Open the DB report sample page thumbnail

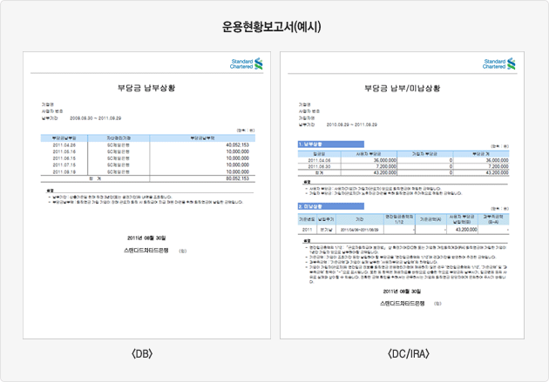pos(146,195)
